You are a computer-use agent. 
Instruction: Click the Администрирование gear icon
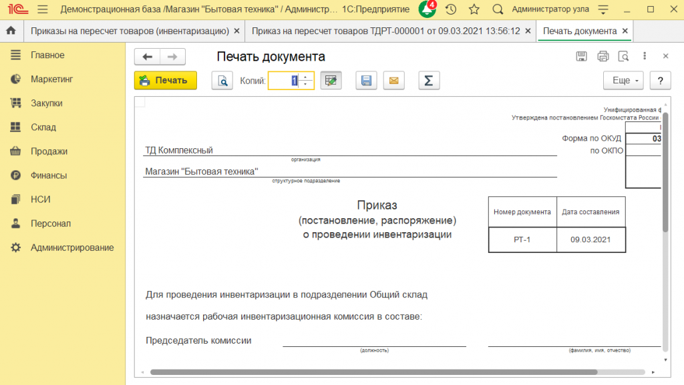[x=16, y=248]
